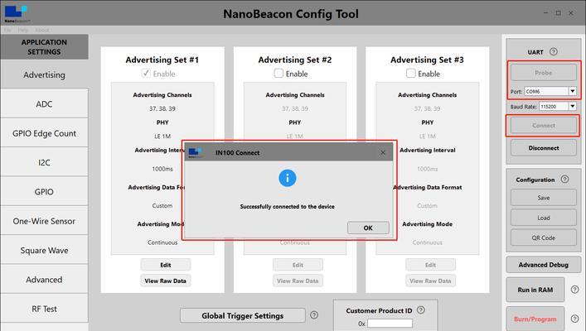Viewport: 586px width, 331px height.
Task: Click the Run in RAM button
Action: pyautogui.click(x=535, y=290)
